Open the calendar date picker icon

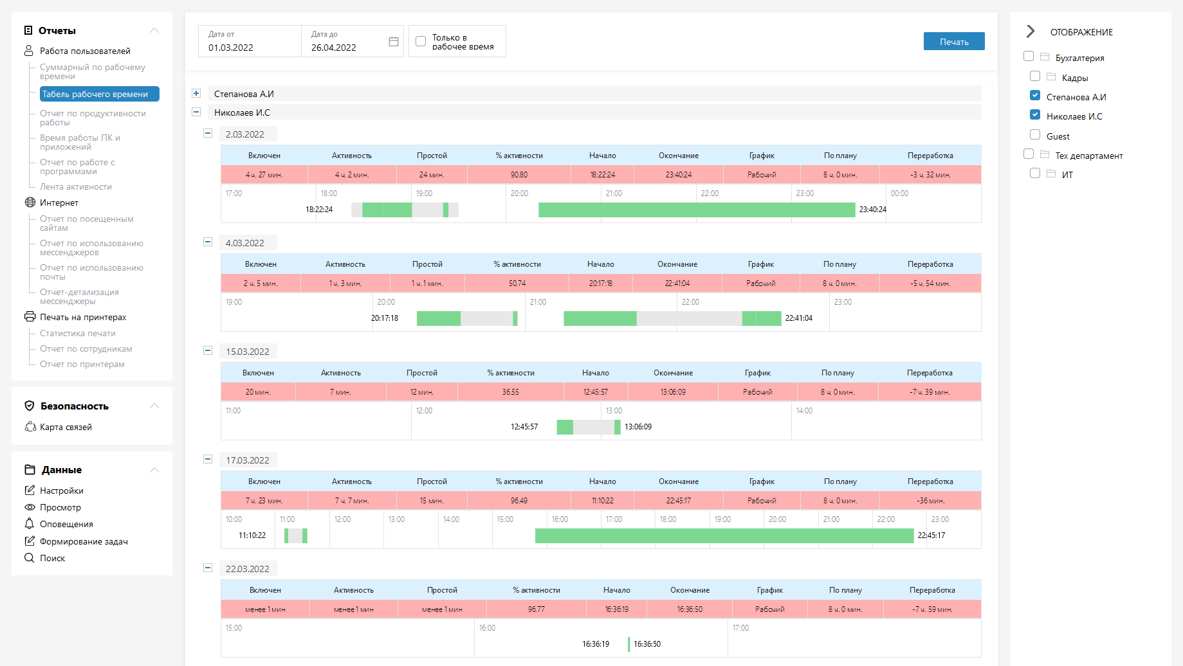(394, 42)
